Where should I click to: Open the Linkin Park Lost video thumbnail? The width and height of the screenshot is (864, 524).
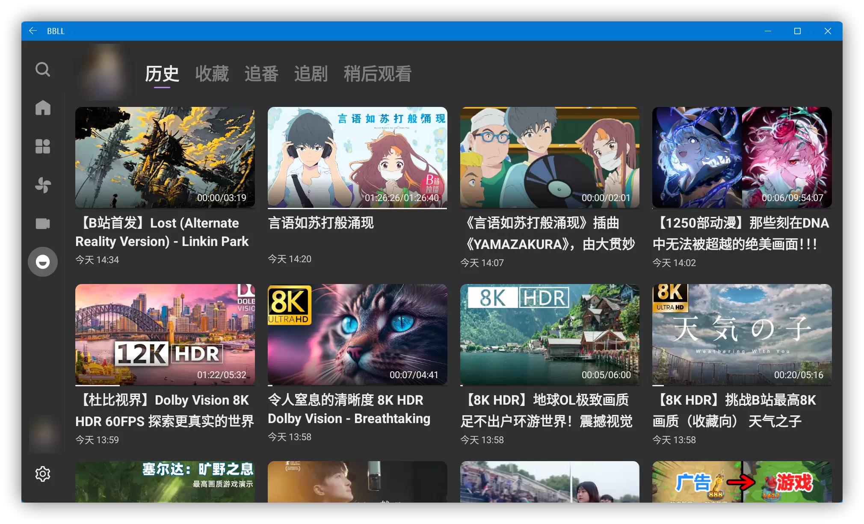click(165, 157)
